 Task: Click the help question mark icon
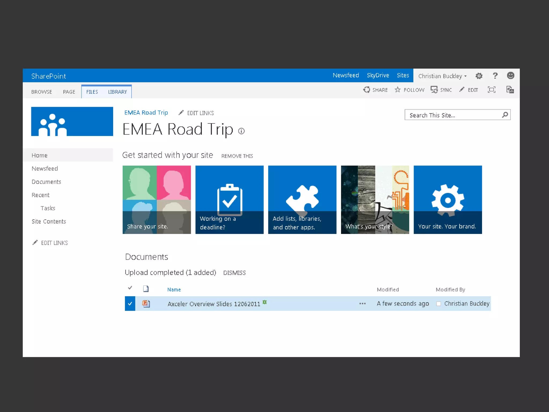(495, 76)
